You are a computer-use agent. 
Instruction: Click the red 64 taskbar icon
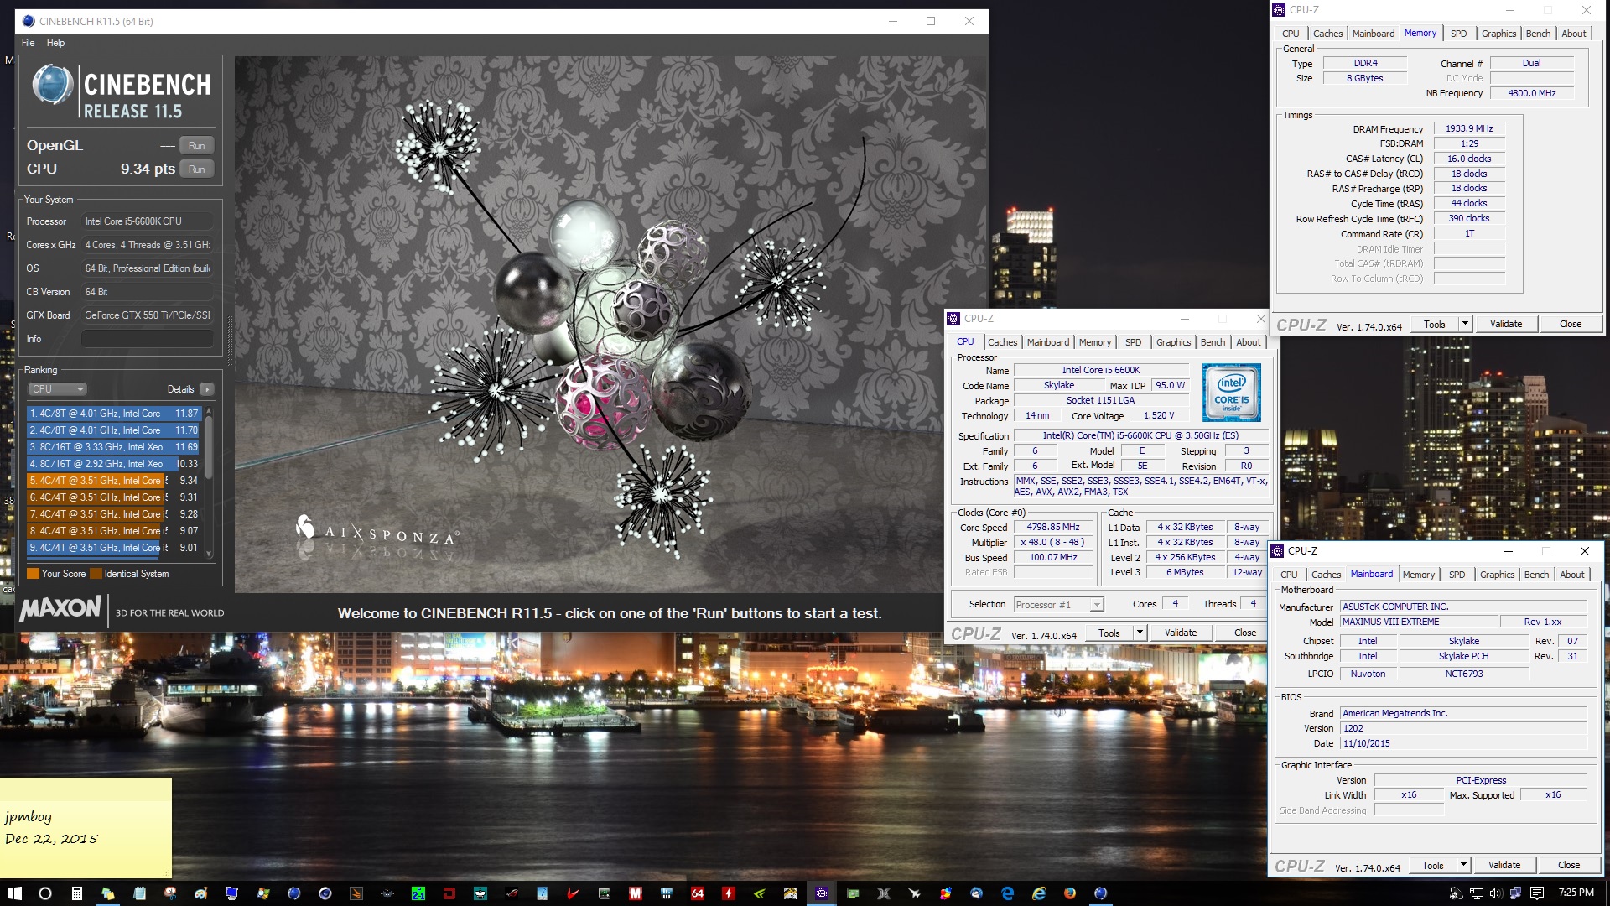697,893
